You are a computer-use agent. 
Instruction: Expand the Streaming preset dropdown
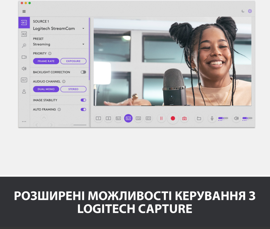pyautogui.click(x=83, y=44)
